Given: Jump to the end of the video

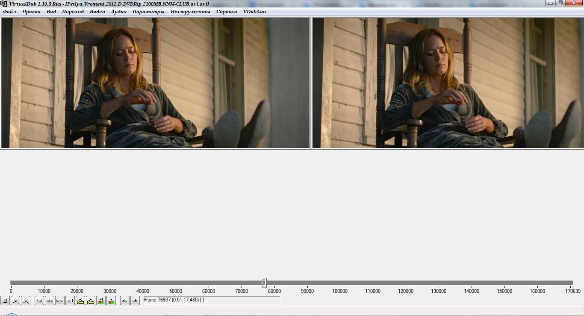Looking at the screenshot, I should pyautogui.click(x=70, y=301).
